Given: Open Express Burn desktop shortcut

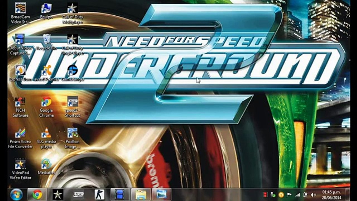Looking at the screenshot, I should [20, 73].
